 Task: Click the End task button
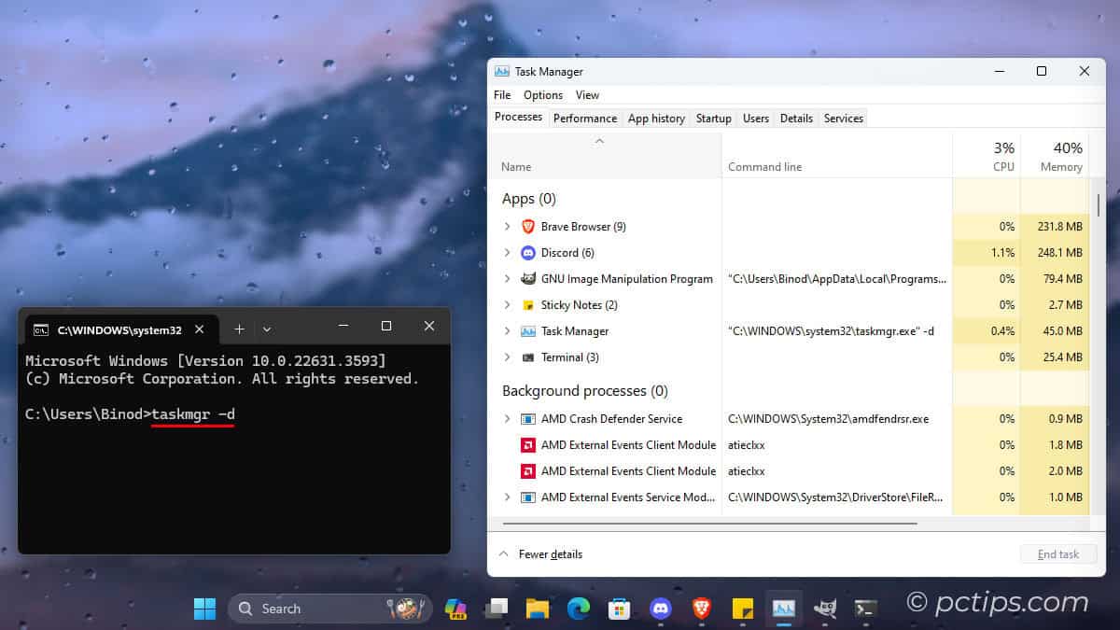click(x=1057, y=553)
